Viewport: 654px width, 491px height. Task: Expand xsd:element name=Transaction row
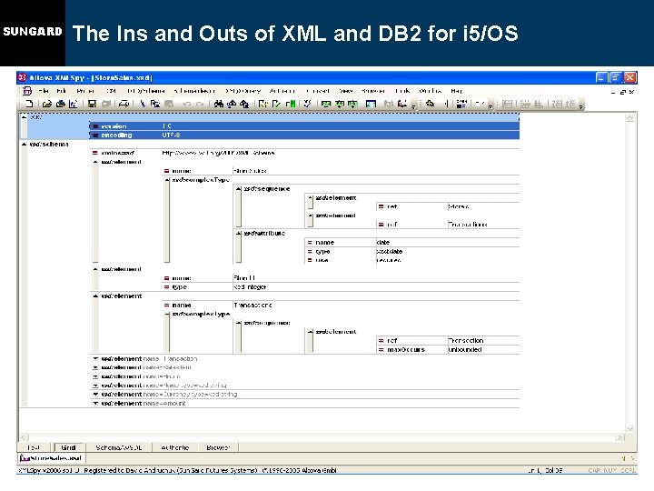(x=95, y=358)
